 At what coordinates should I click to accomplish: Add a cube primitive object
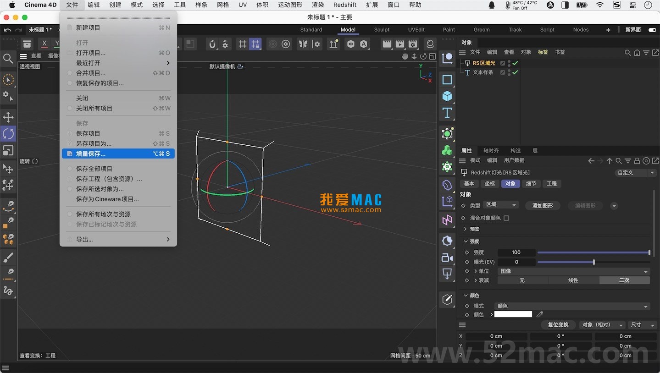coord(447,96)
